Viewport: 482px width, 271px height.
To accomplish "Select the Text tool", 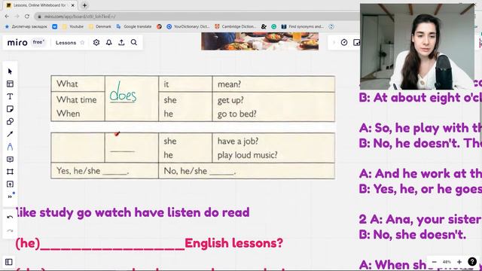I will click(x=10, y=96).
